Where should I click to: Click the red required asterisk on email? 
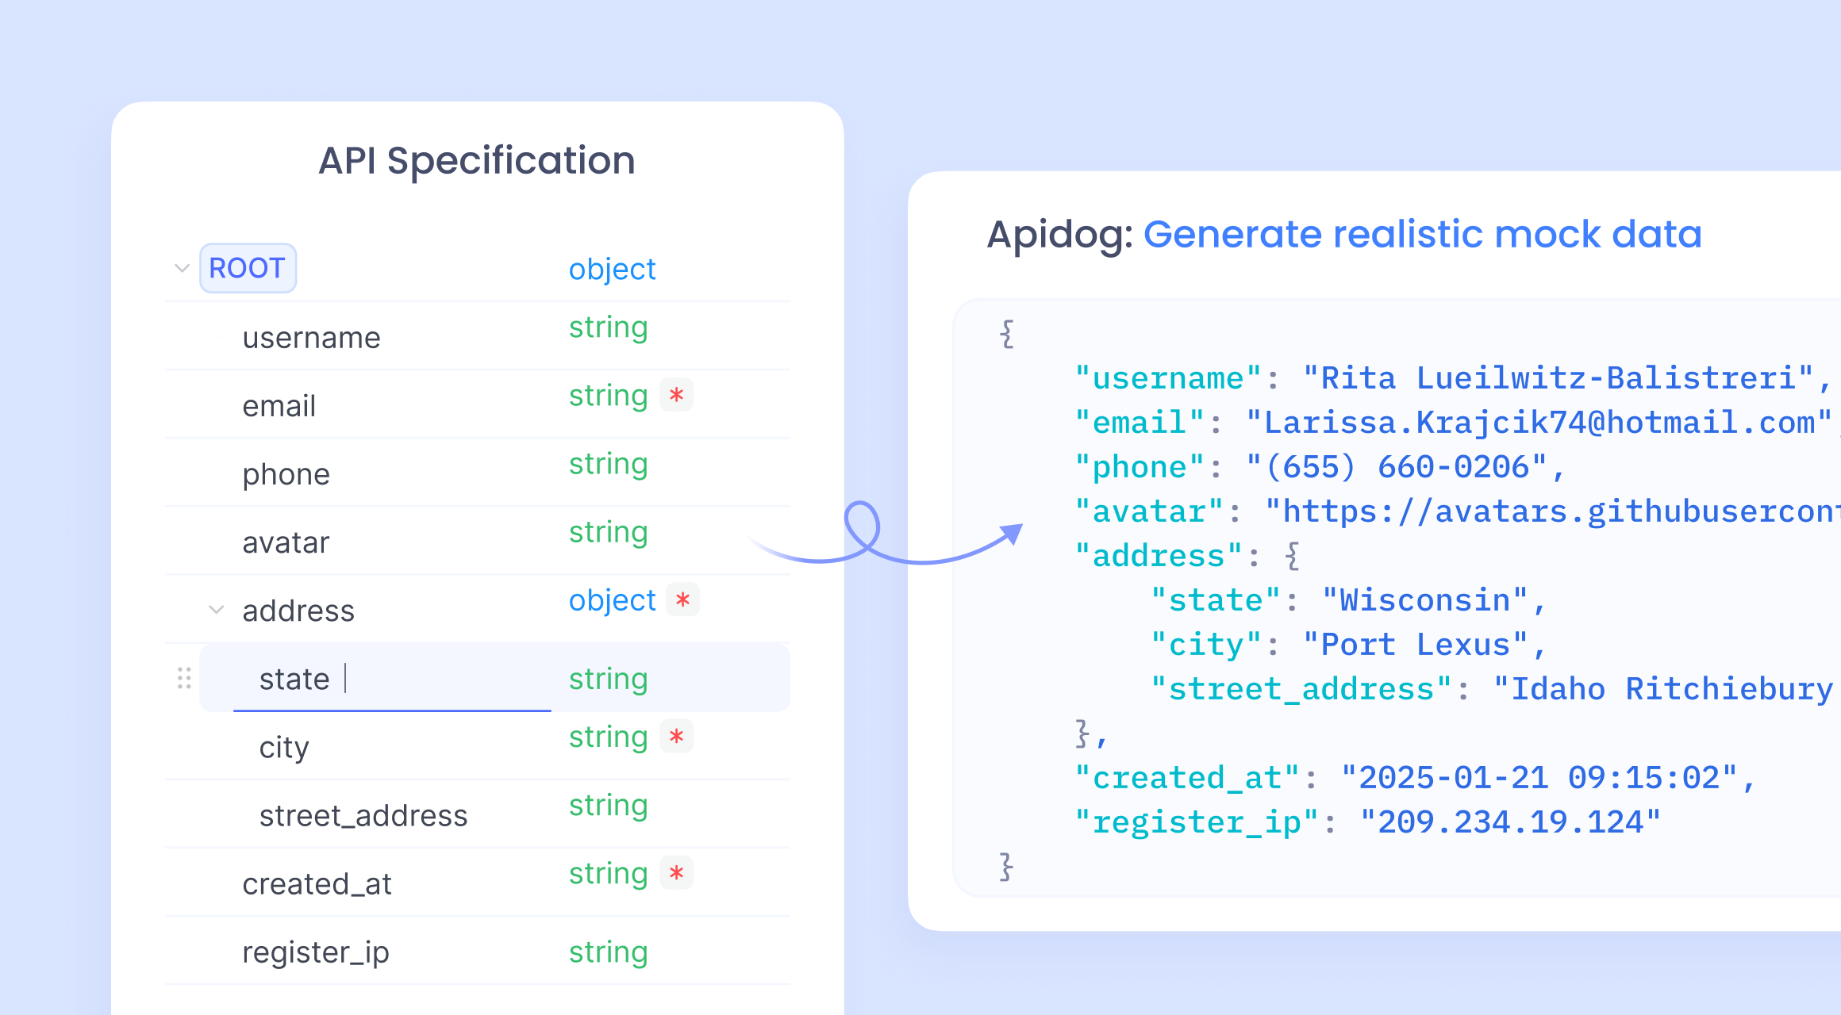point(676,395)
